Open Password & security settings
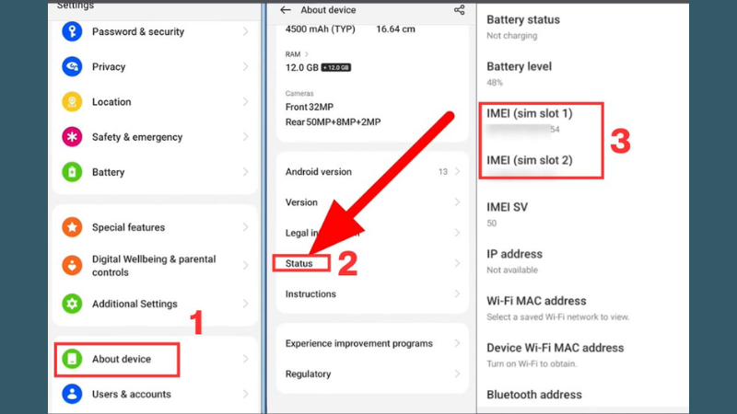Image resolution: width=737 pixels, height=414 pixels. click(x=155, y=31)
